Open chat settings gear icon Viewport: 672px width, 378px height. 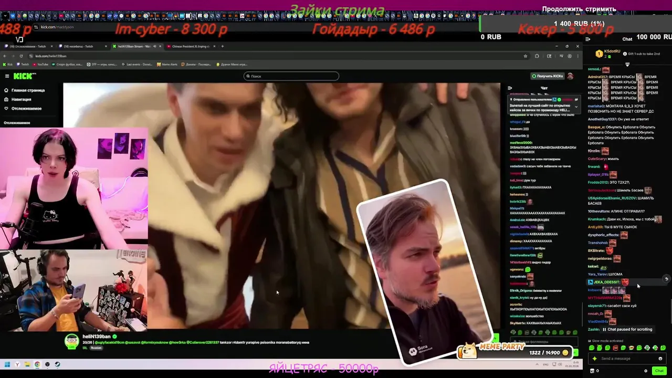pos(646,371)
